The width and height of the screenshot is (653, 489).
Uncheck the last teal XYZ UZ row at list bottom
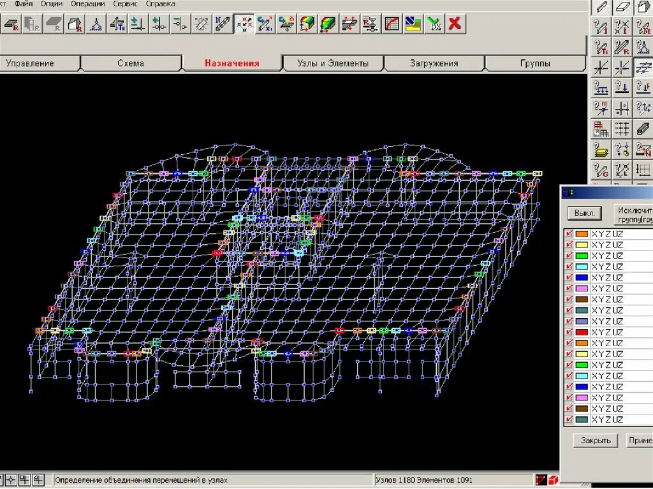point(569,420)
